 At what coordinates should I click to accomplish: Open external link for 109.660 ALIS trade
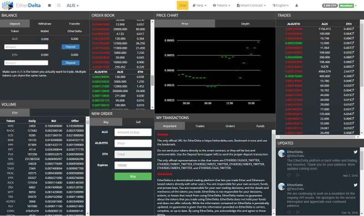[x=353, y=52]
